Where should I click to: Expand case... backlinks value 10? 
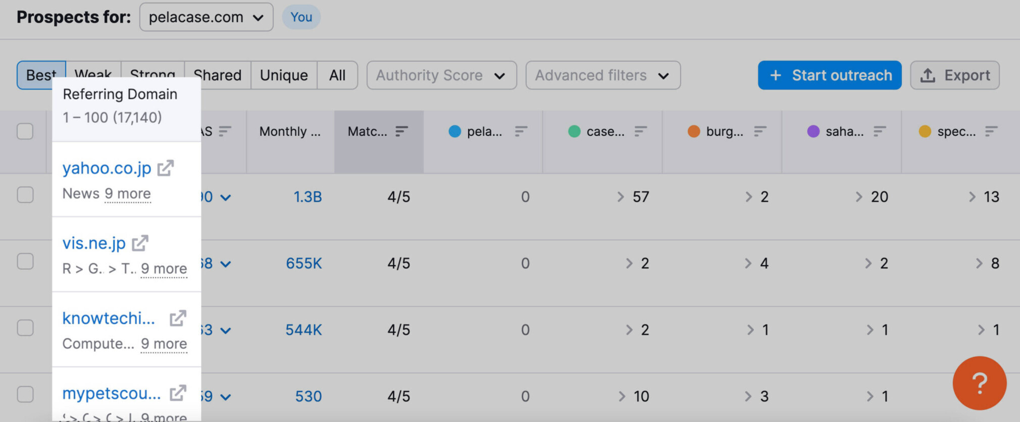coord(634,397)
